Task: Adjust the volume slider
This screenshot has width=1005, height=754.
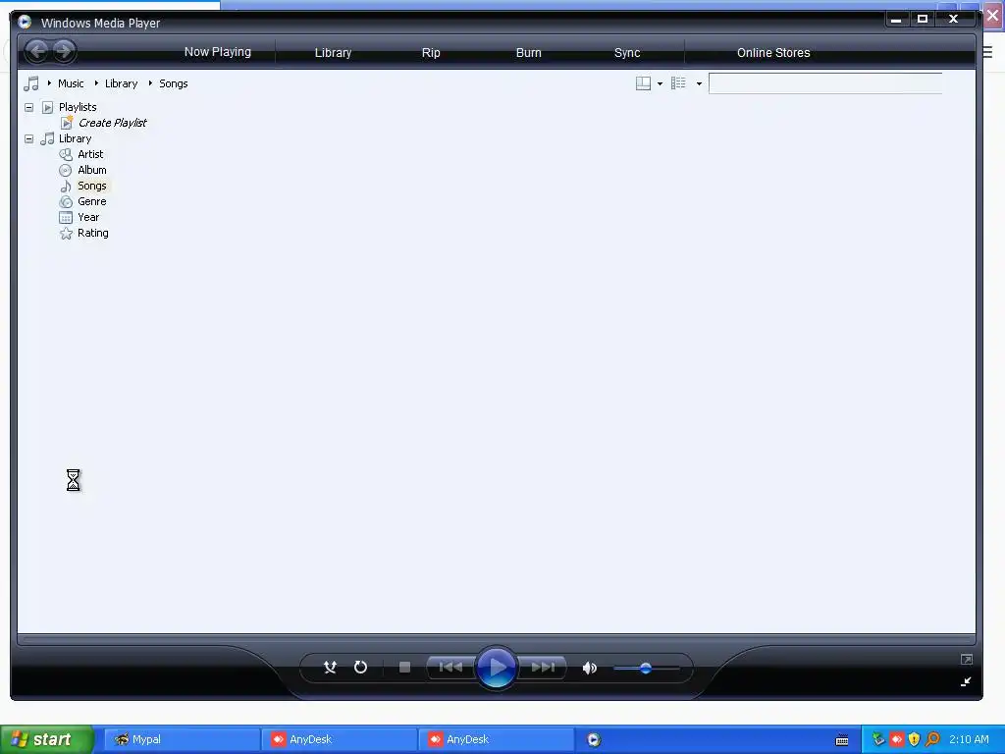Action: 646,668
